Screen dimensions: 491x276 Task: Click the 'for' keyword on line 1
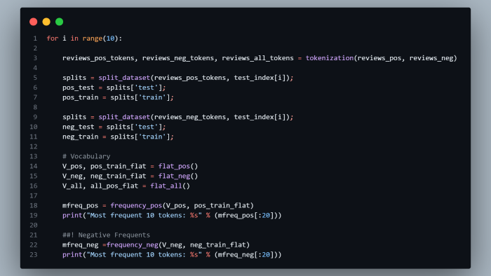click(x=53, y=39)
